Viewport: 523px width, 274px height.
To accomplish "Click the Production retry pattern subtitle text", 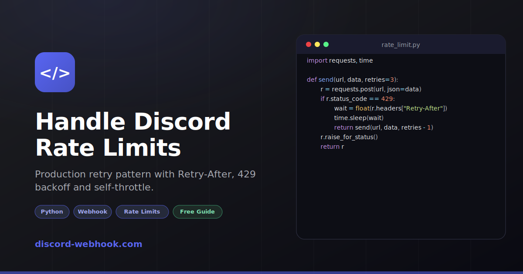I will pyautogui.click(x=145, y=181).
